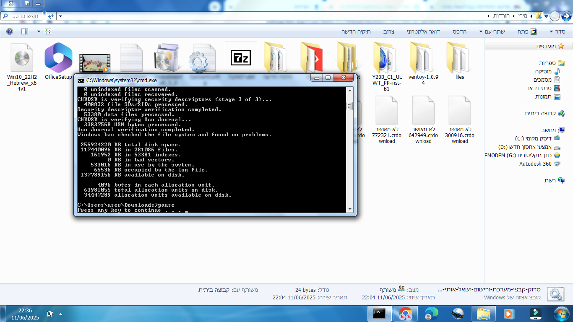Open Filmora from the taskbar

(x=535, y=313)
